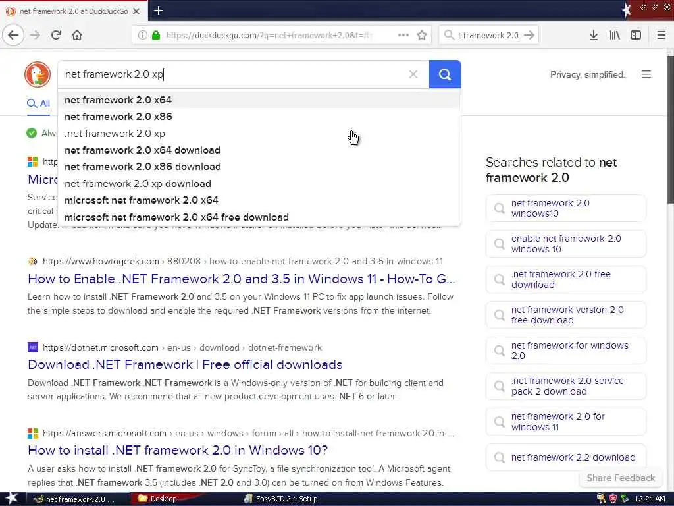The image size is (674, 506).
Task: Click the taskbar clock showing 12:24 AM
Action: 650,499
